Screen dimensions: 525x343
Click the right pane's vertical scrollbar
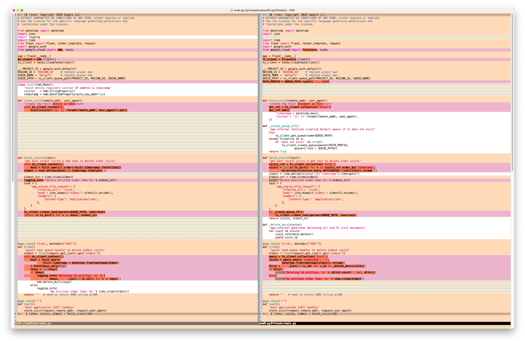click(512, 98)
